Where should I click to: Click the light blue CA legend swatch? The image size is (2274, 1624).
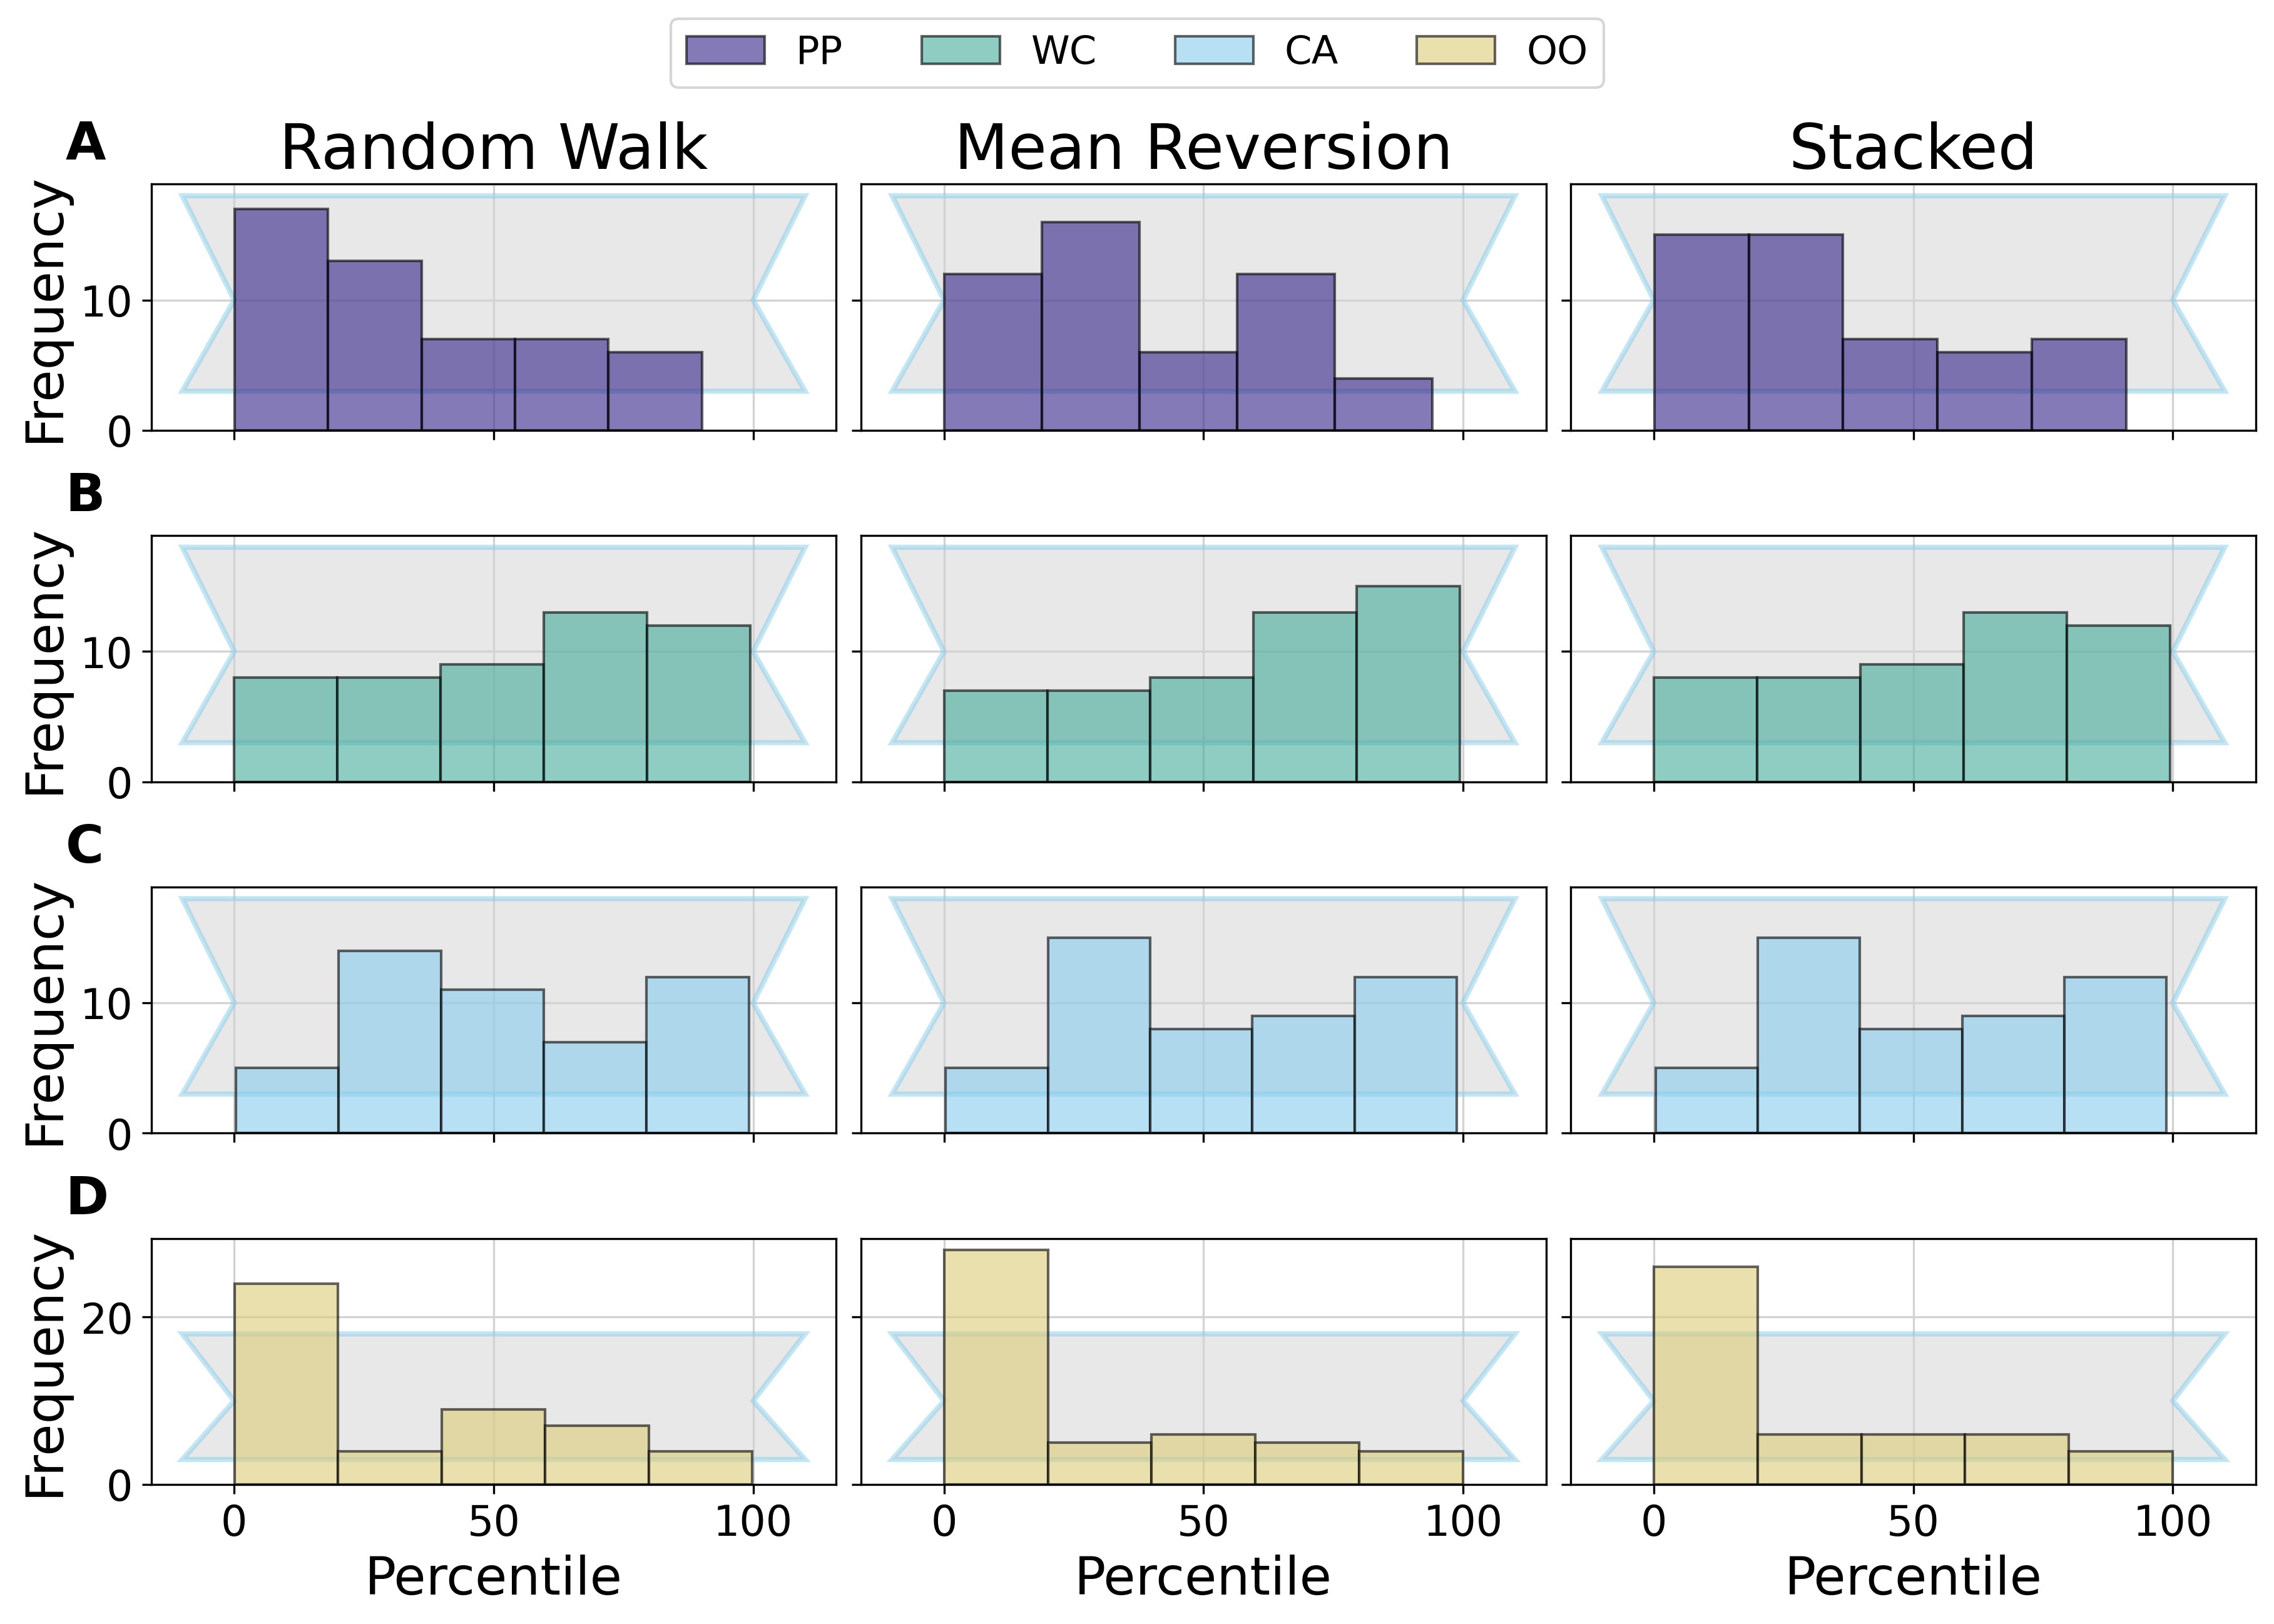point(1213,50)
